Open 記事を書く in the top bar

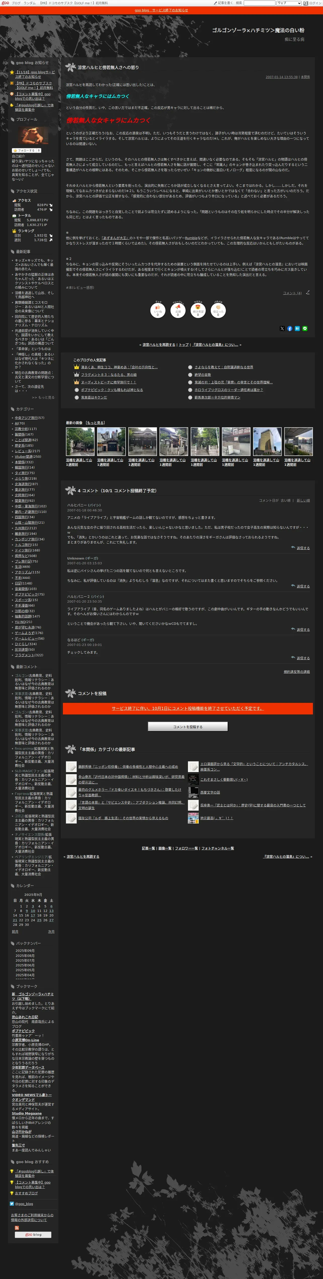coord(225,3)
